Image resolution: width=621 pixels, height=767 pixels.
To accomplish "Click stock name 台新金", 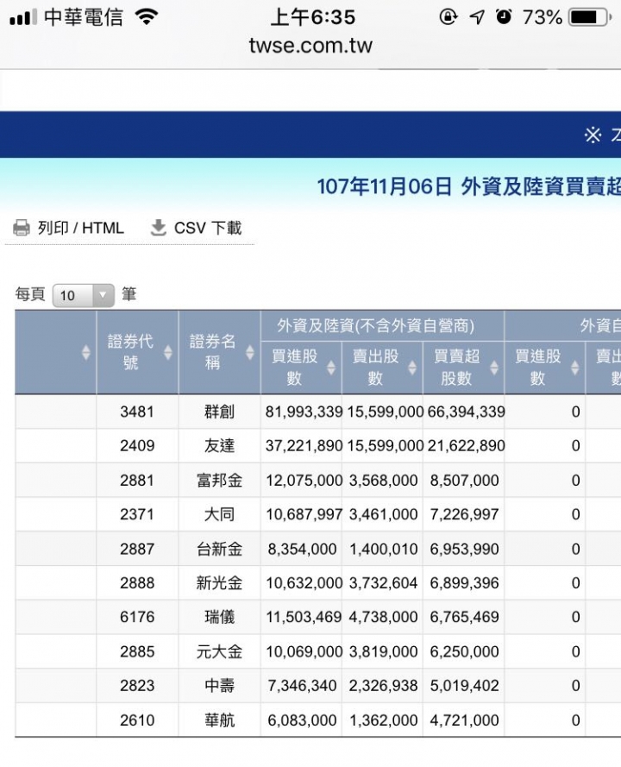I will [x=220, y=550].
